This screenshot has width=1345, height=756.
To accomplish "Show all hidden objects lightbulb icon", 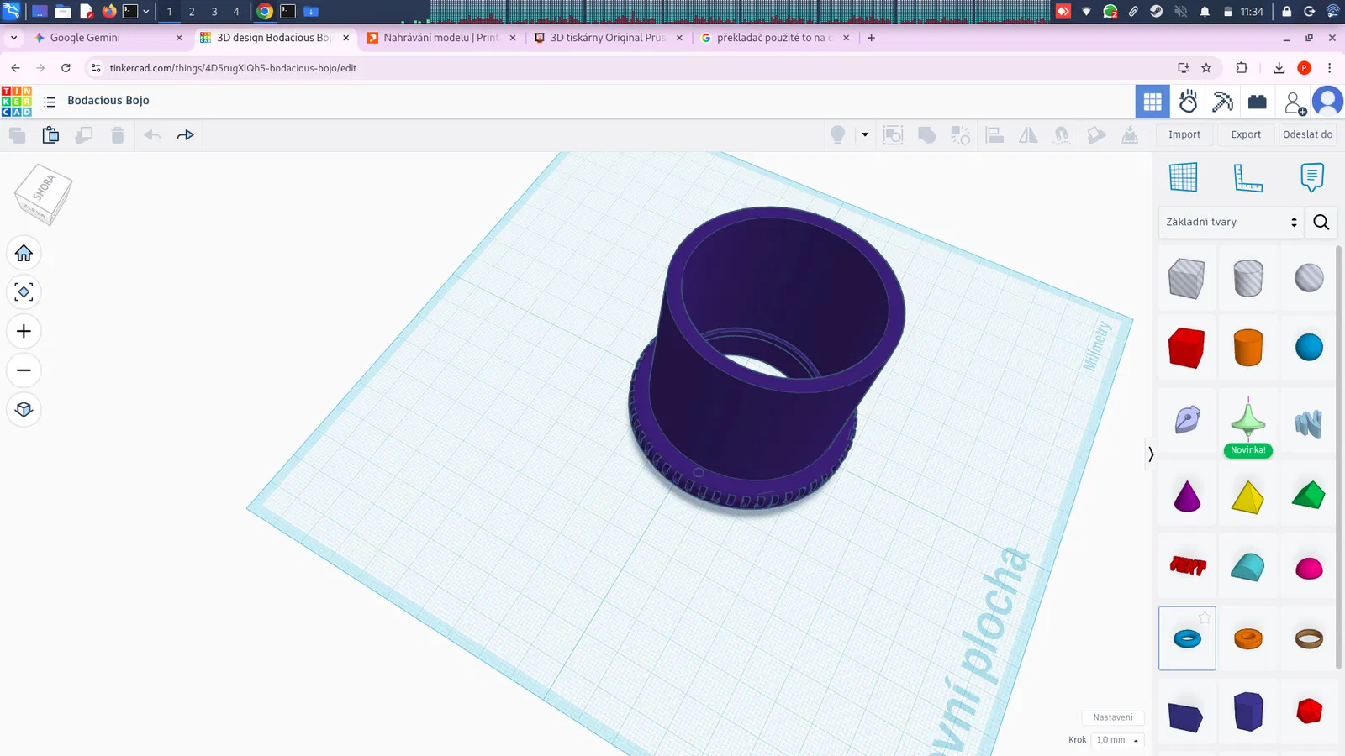I will click(838, 135).
